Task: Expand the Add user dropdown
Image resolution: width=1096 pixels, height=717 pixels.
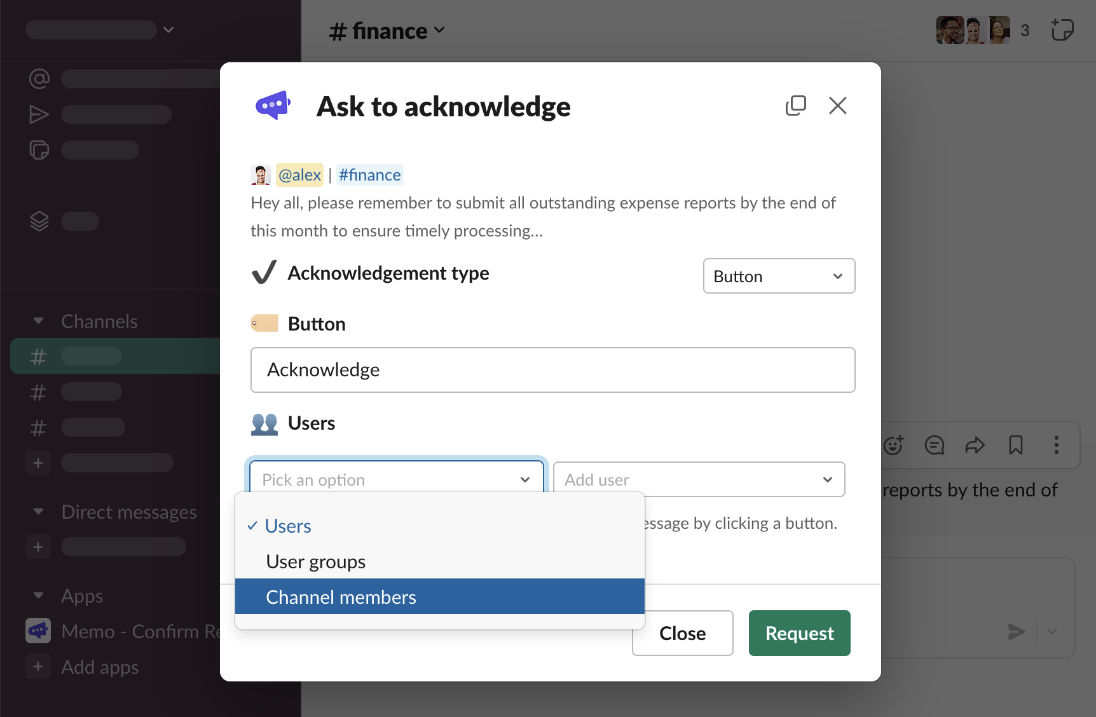Action: (x=698, y=480)
